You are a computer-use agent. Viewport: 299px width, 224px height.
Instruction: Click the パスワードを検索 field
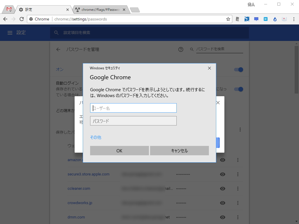click(219, 49)
